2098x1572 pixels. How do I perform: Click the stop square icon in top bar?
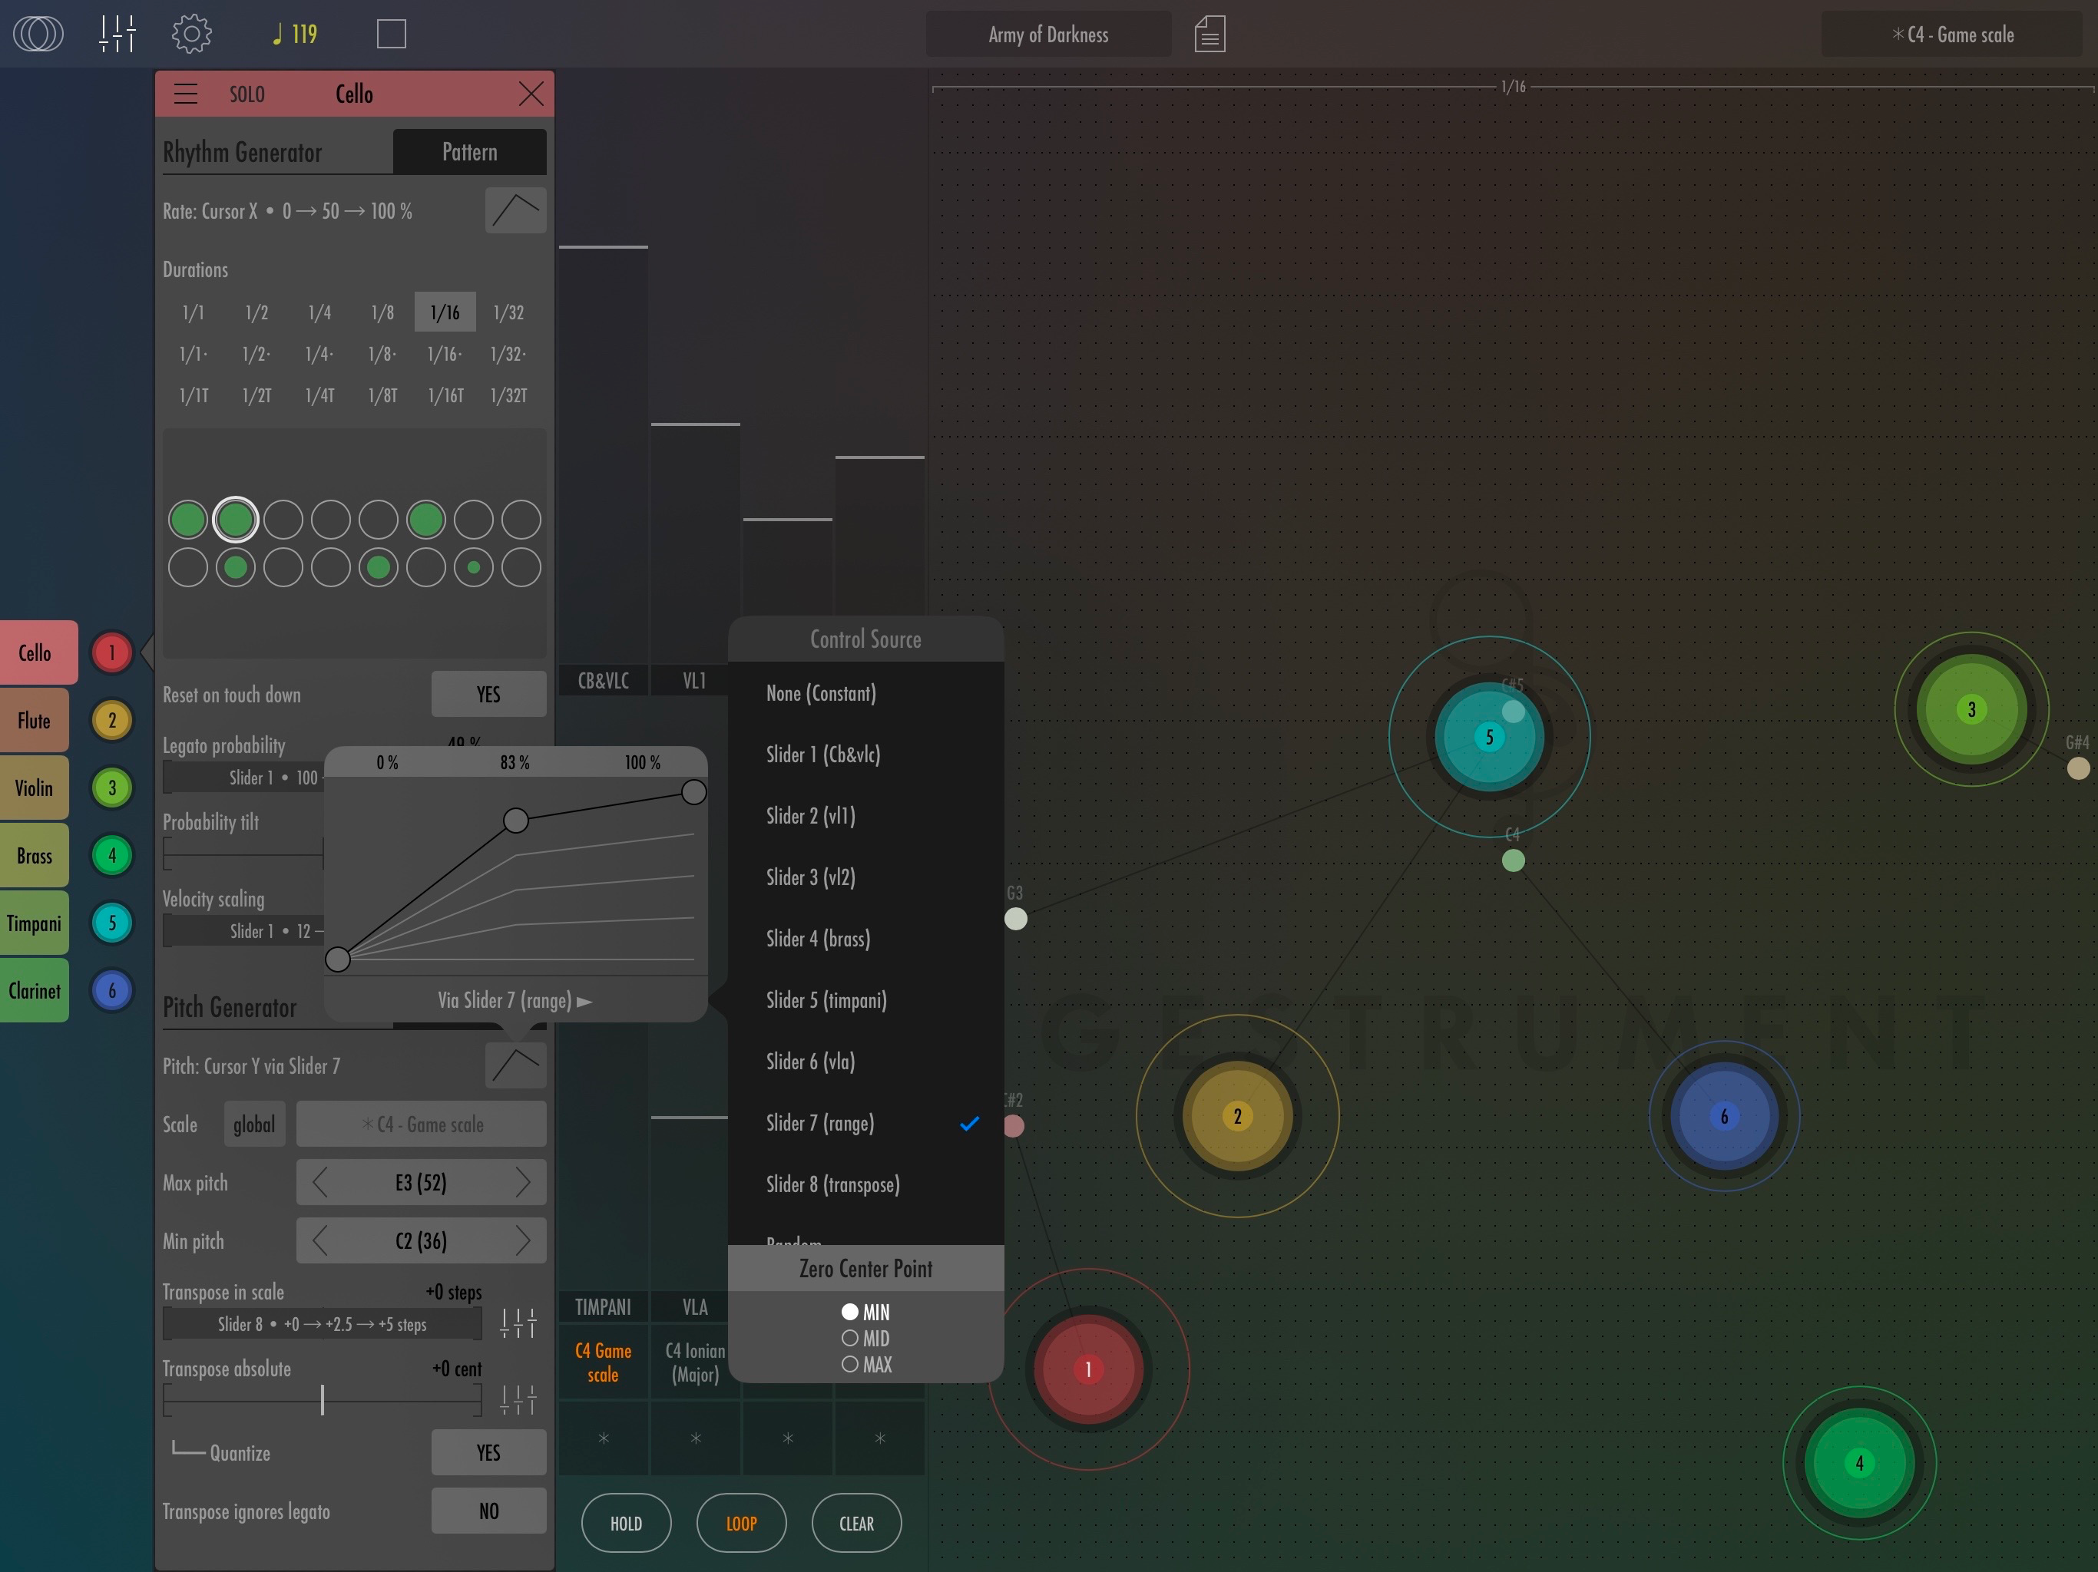click(391, 34)
